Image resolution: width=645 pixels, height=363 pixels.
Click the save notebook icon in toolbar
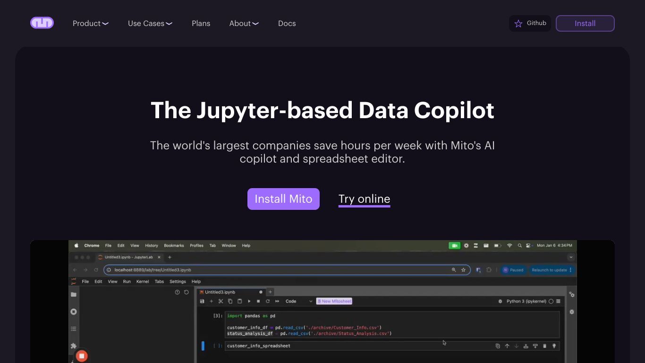tap(202, 301)
